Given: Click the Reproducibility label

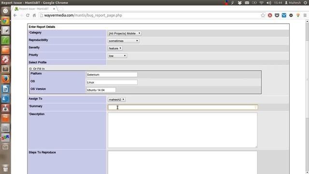Looking at the screenshot, I should pyautogui.click(x=38, y=40).
